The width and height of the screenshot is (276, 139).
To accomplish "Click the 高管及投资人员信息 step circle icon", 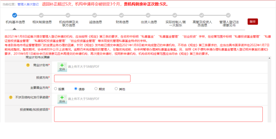I will 202,15.
